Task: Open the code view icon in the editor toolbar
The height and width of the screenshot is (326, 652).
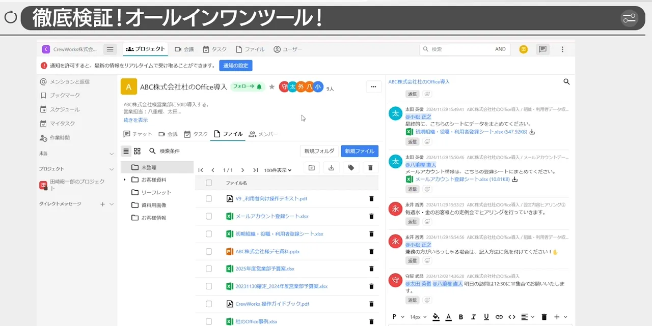Action: point(512,317)
